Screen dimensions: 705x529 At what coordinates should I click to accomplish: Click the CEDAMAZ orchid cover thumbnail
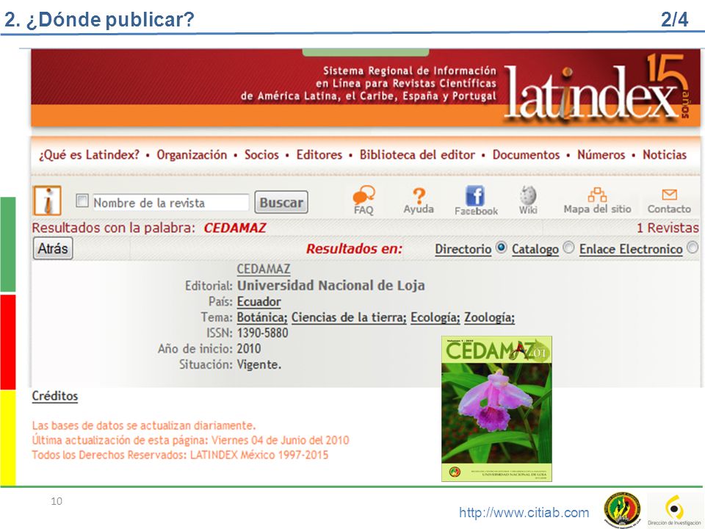pyautogui.click(x=496, y=409)
